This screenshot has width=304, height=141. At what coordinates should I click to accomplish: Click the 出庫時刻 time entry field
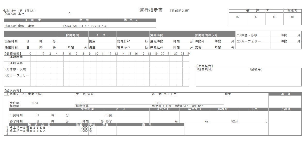point(30,41)
